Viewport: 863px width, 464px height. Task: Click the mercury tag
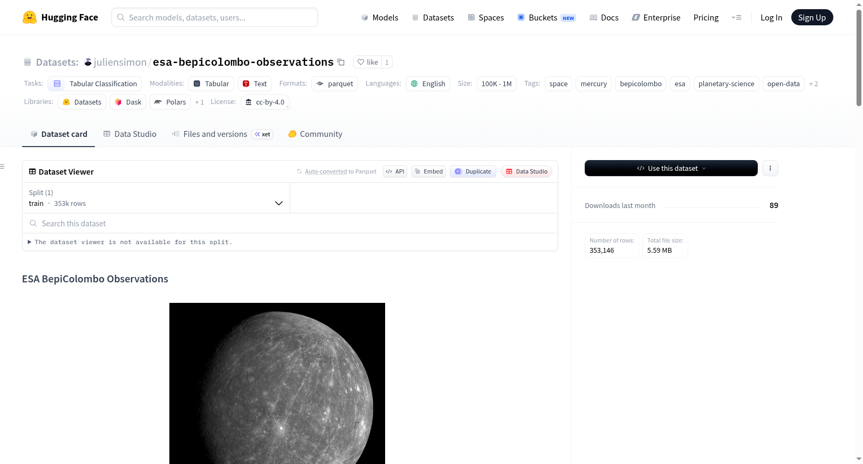[x=594, y=84]
